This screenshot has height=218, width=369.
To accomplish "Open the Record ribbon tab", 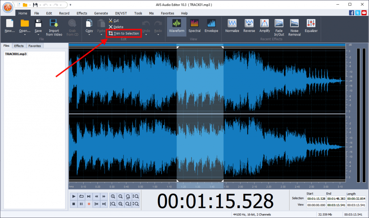I will 64,13.
